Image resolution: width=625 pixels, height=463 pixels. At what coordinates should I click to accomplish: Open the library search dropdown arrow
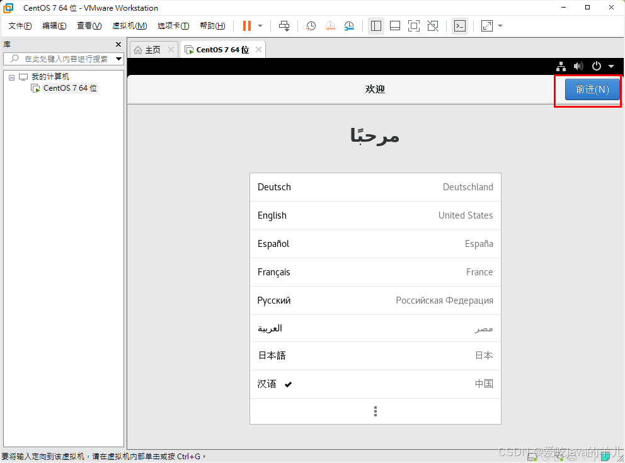pyautogui.click(x=119, y=59)
